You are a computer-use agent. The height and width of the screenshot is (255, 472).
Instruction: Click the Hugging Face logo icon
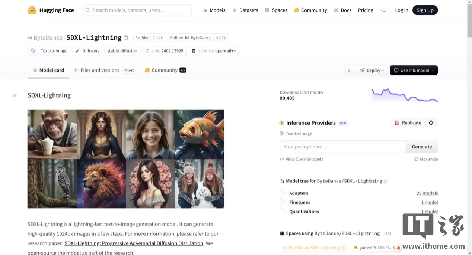[32, 10]
